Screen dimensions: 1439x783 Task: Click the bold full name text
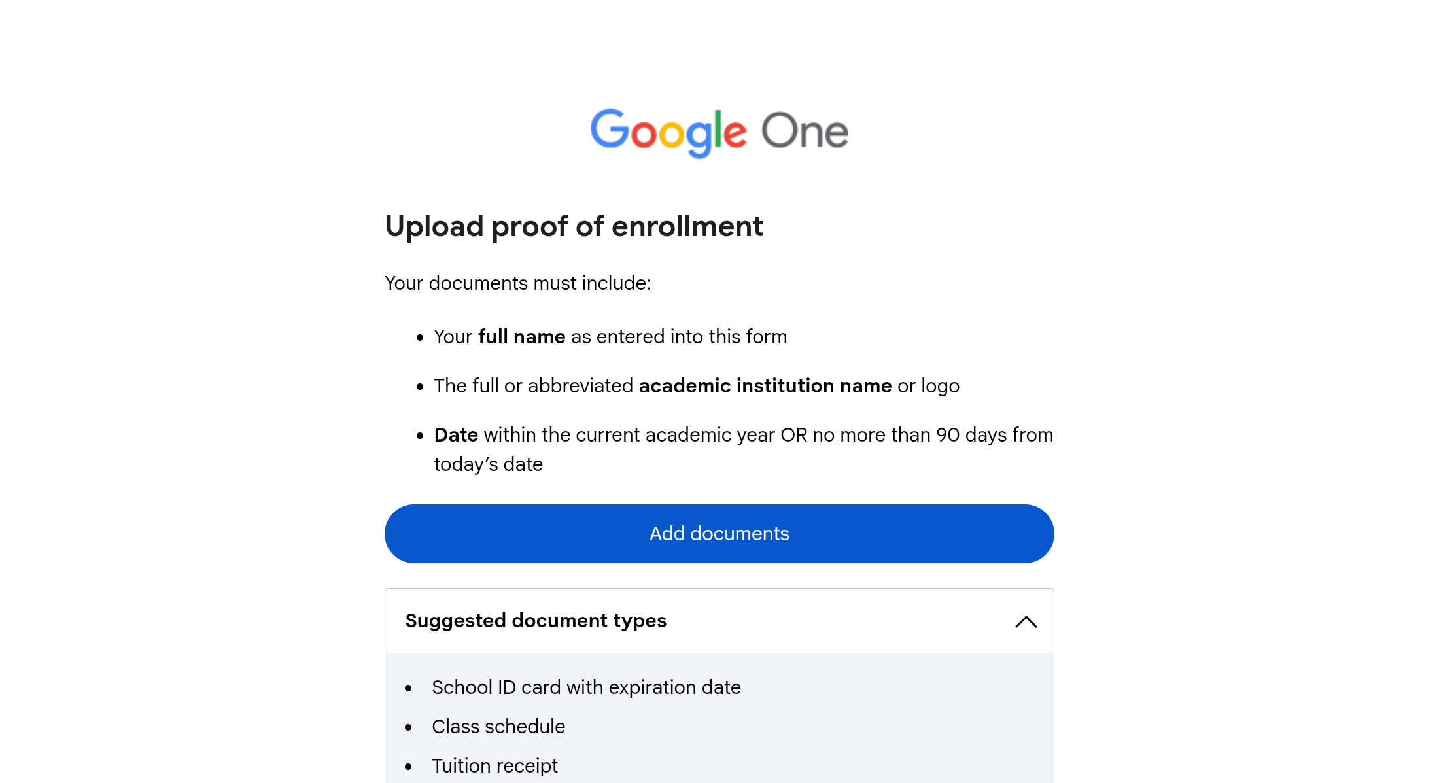521,337
